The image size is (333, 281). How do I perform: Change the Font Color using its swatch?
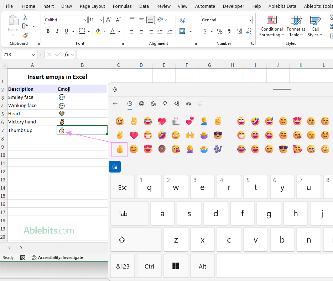[112, 31]
